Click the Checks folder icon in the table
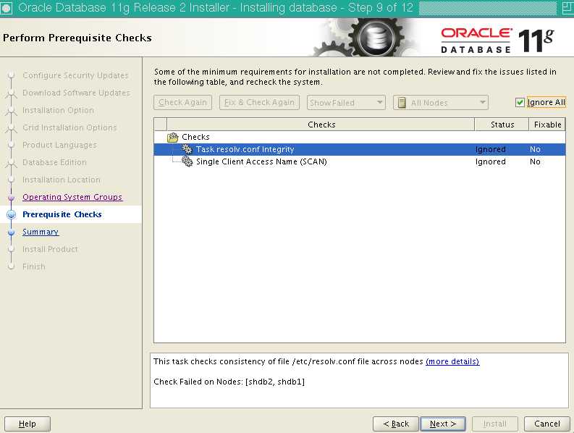Screen dimensions: 574x433 172,138
